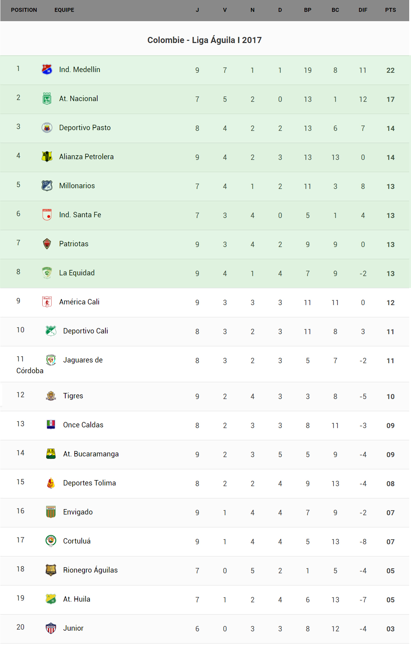This screenshot has width=411, height=645.
Task: Sort by the PTS column header
Action: pyautogui.click(x=391, y=10)
